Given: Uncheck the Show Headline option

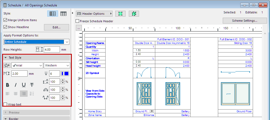Looking at the screenshot, I should 5,27.
